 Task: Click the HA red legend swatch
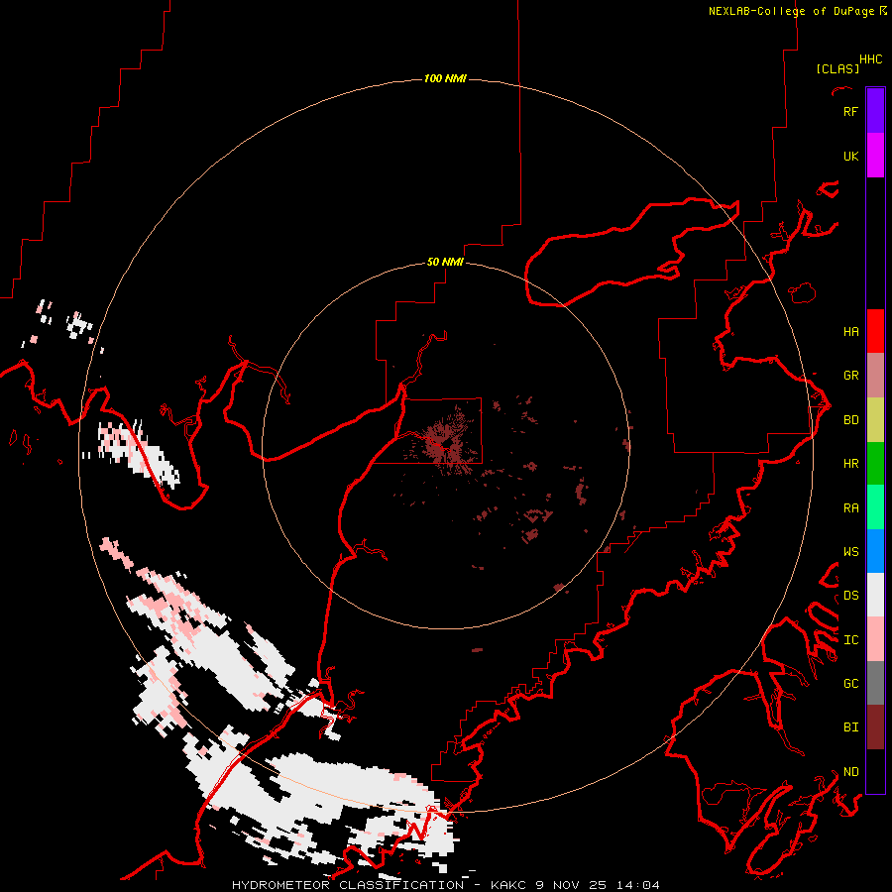click(875, 331)
